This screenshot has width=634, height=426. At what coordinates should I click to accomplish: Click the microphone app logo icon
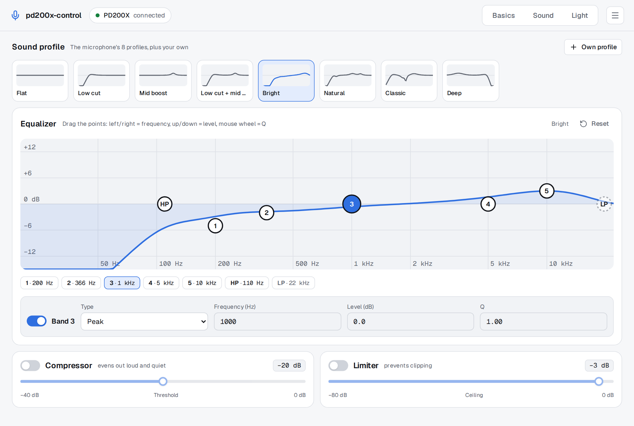point(15,16)
